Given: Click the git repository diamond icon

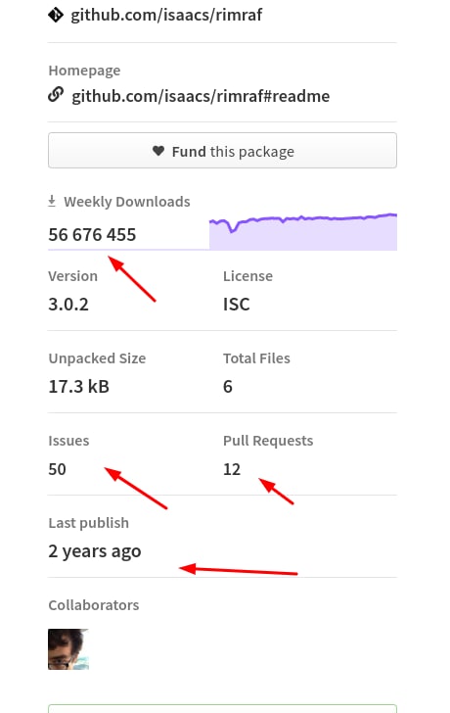Looking at the screenshot, I should [x=56, y=15].
